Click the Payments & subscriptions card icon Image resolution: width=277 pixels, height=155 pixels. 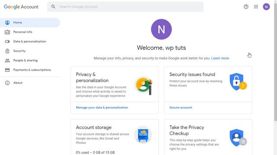pyautogui.click(x=7, y=70)
